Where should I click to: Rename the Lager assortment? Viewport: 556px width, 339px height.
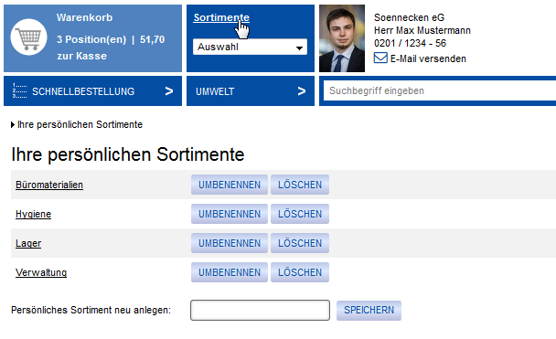click(230, 243)
